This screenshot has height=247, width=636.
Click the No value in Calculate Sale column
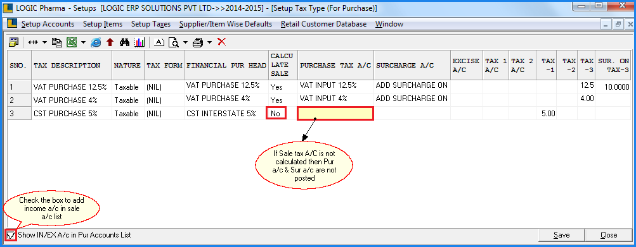click(276, 114)
